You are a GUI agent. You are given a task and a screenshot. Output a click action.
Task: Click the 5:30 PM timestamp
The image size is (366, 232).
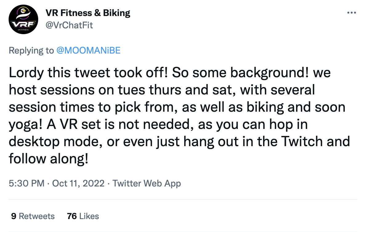[x=26, y=183]
